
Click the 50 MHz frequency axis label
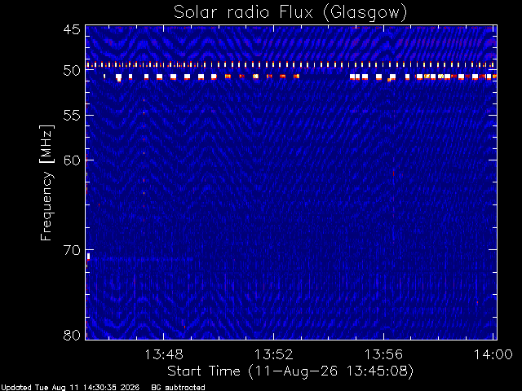click(72, 71)
